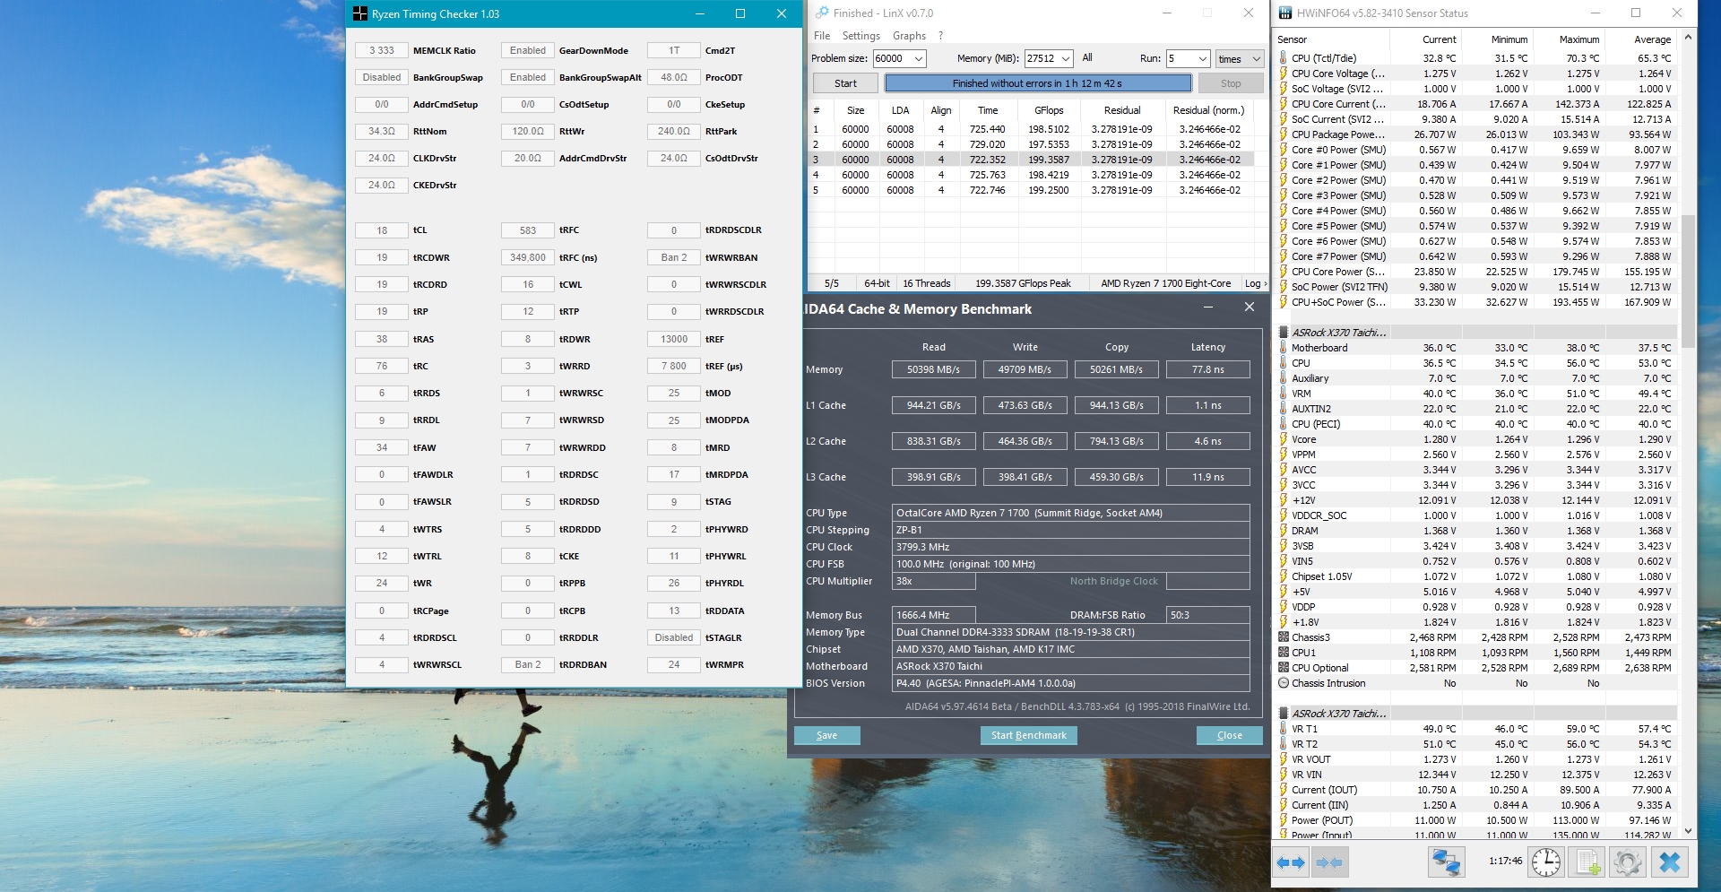
Task: Open the times unit dropdown in LinX
Action: (x=1256, y=58)
